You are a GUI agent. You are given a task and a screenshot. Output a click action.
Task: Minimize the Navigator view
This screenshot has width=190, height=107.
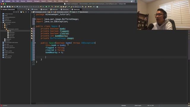(26, 9)
